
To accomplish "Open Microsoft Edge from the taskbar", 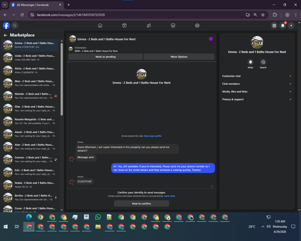I will click(x=29, y=217).
